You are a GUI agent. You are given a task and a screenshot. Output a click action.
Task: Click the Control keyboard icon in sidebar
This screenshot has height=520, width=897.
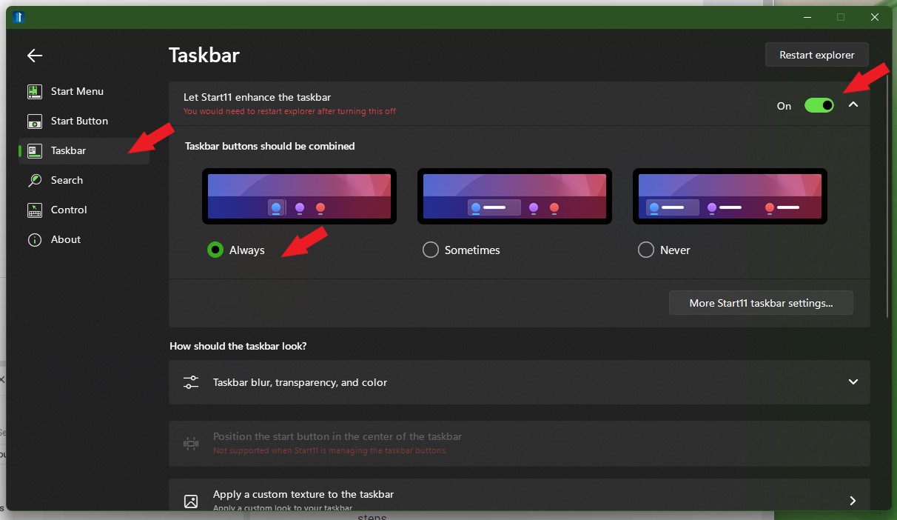[x=35, y=210]
